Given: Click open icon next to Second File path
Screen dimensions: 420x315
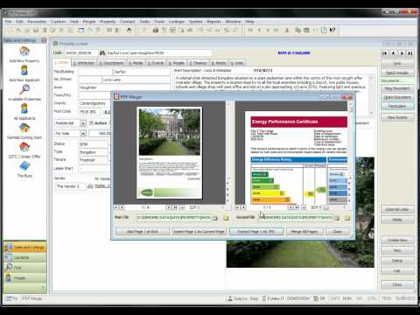Looking at the screenshot, I should coord(337,218).
